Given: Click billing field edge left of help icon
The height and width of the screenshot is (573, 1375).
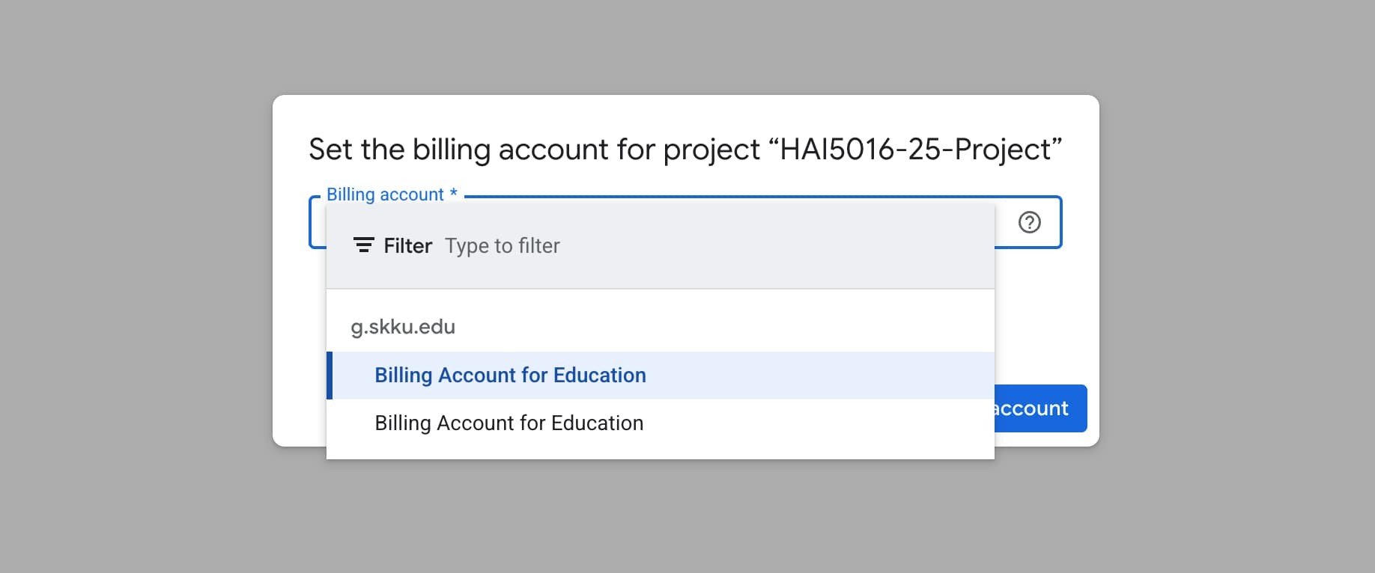Looking at the screenshot, I should tap(1004, 223).
